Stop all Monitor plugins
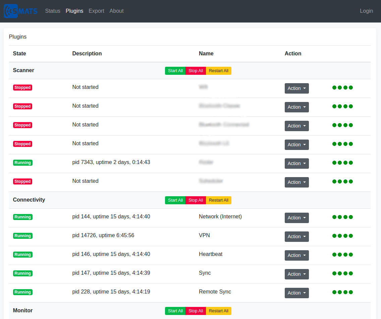The height and width of the screenshot is (319, 381). 196,311
